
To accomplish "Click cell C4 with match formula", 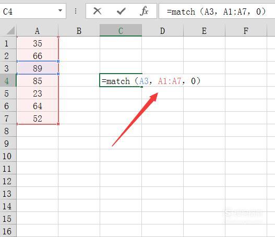I will (121, 80).
